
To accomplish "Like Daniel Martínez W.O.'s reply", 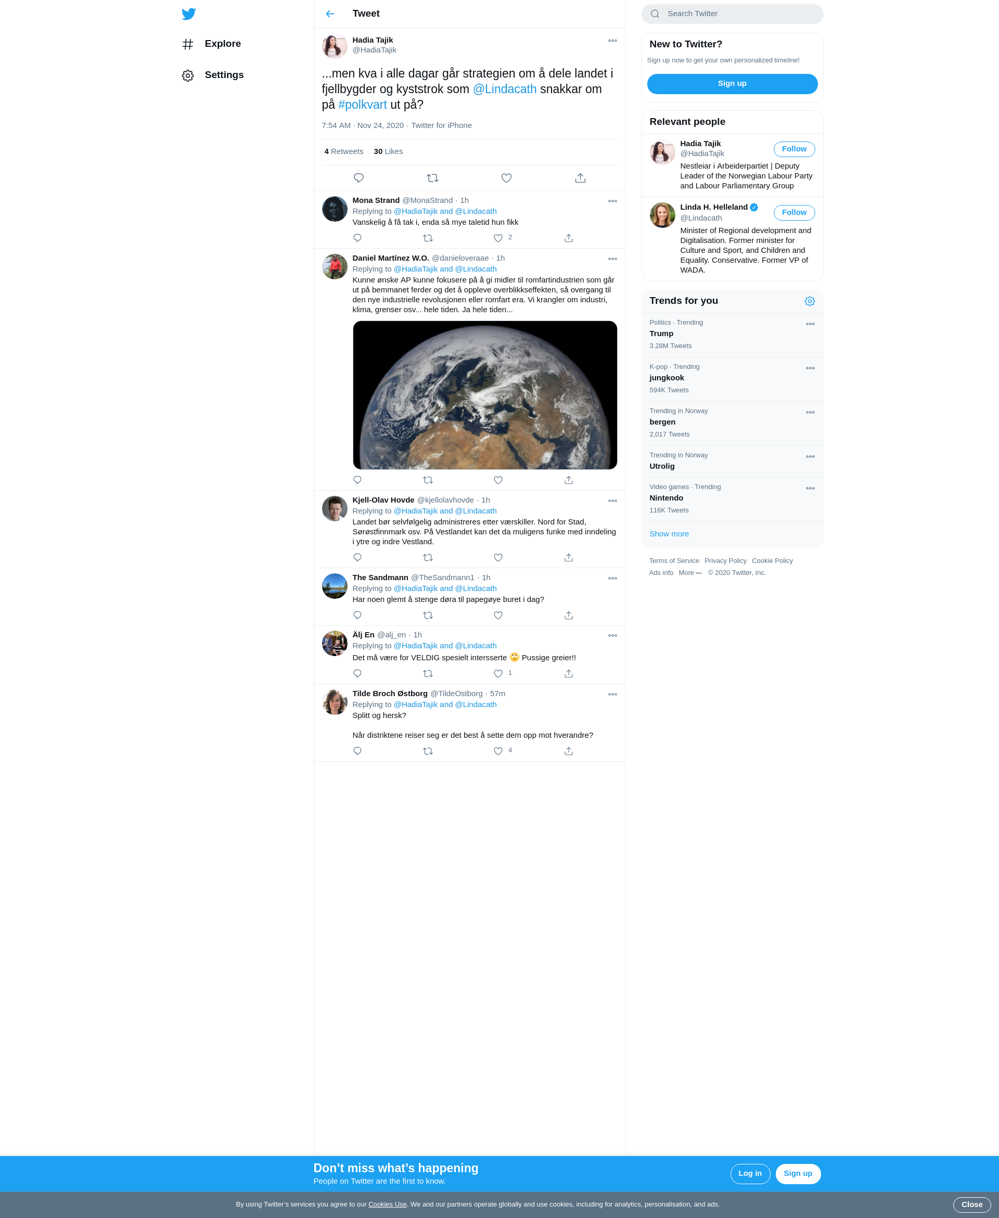I will coord(498,480).
